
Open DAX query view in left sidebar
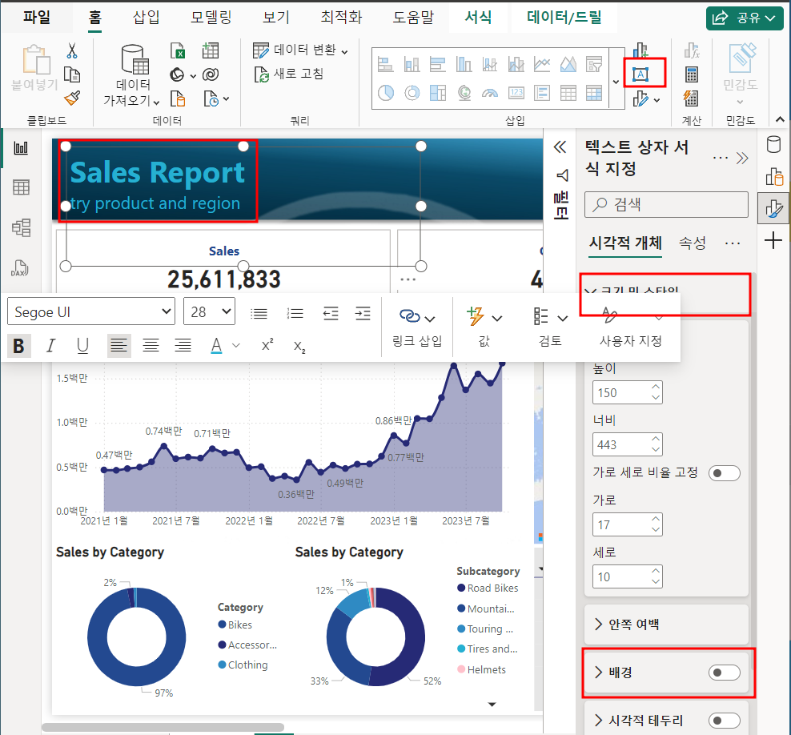[20, 268]
